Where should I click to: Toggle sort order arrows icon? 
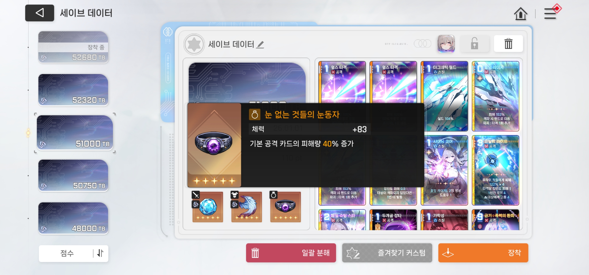[100, 253]
